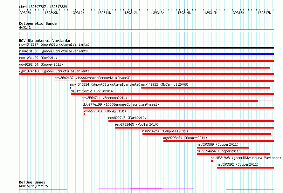Click the 139317k ruler position
Screen dimensions: 283x193
[264, 13]
